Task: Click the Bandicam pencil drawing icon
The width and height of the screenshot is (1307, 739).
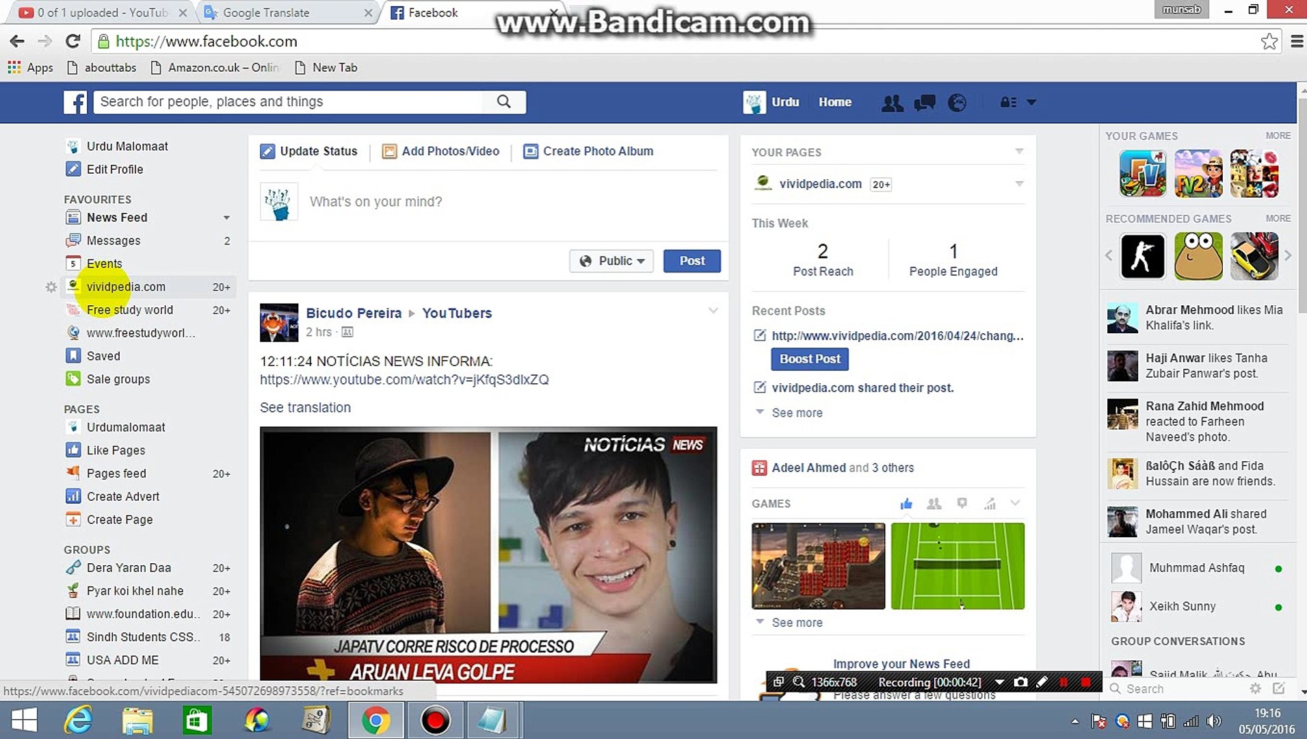Action: [1042, 682]
